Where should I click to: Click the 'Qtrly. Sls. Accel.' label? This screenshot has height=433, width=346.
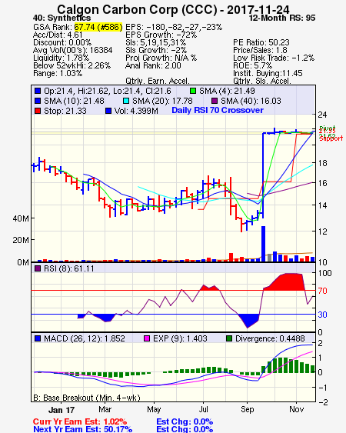click(262, 81)
